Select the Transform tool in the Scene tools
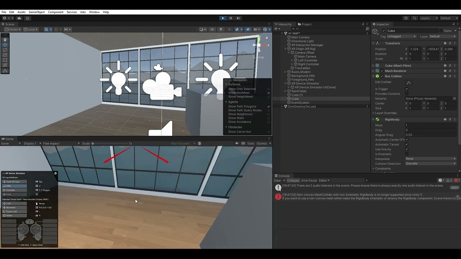461x259 pixels. [x=5, y=65]
